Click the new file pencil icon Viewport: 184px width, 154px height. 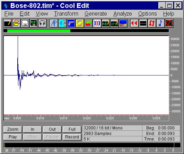coord(8,23)
